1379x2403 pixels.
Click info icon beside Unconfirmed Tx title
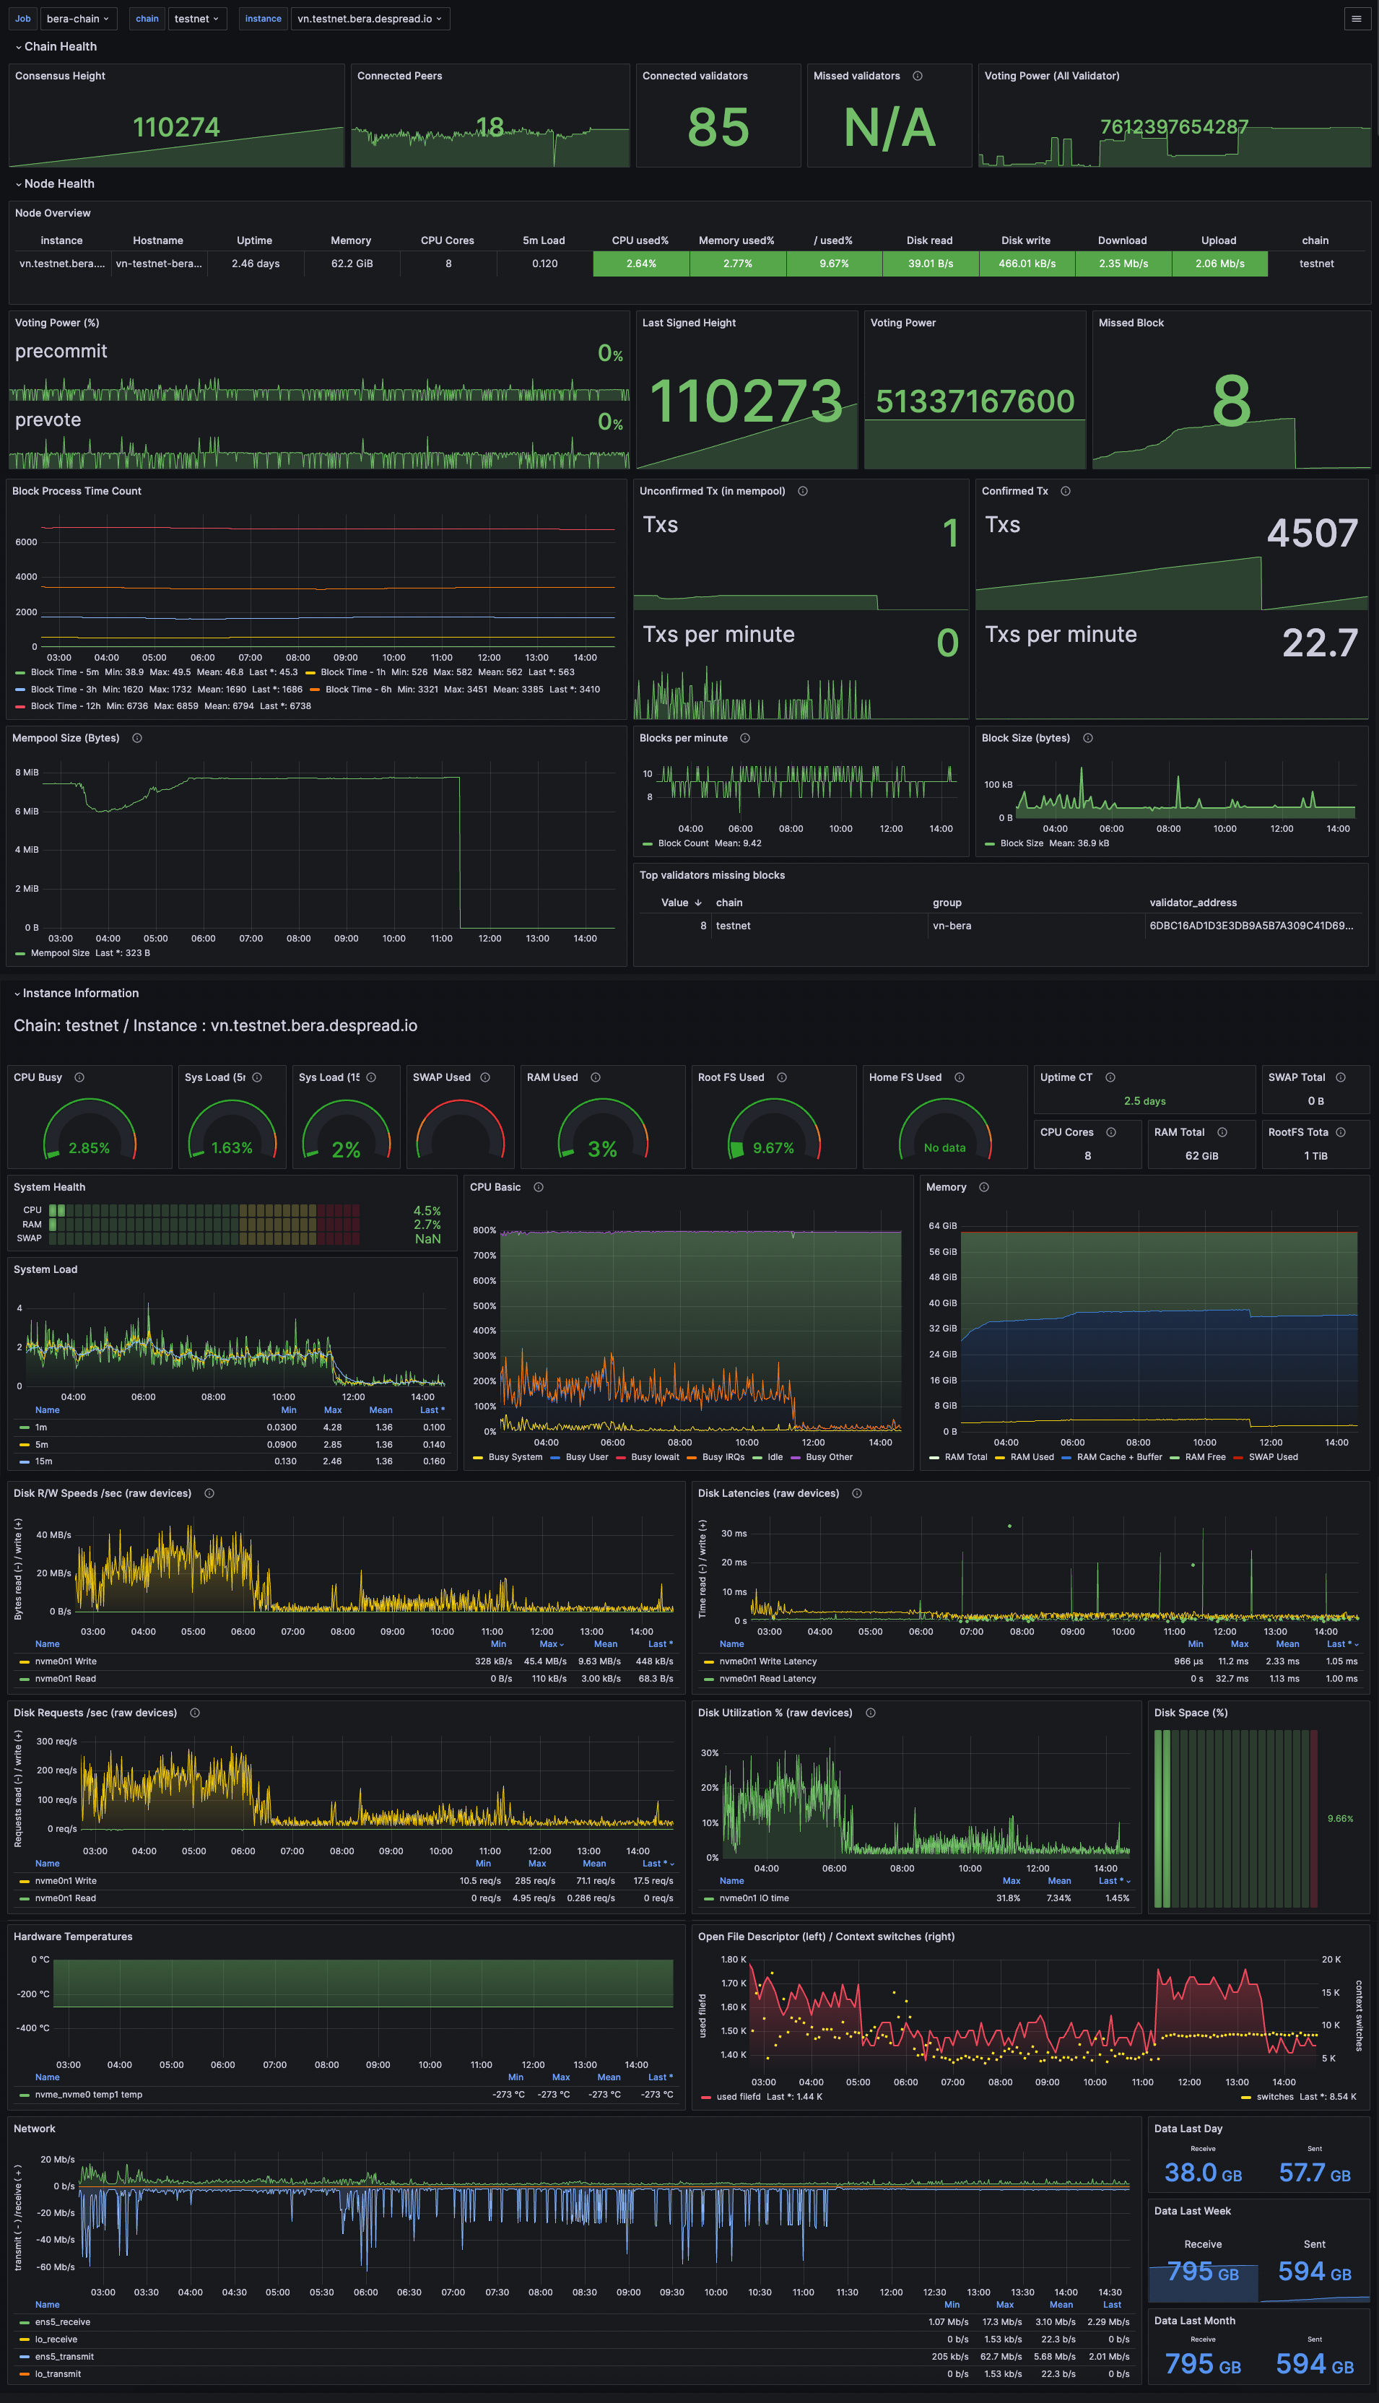click(802, 491)
